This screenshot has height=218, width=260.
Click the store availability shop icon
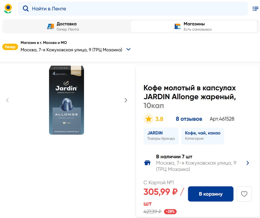tap(148, 163)
